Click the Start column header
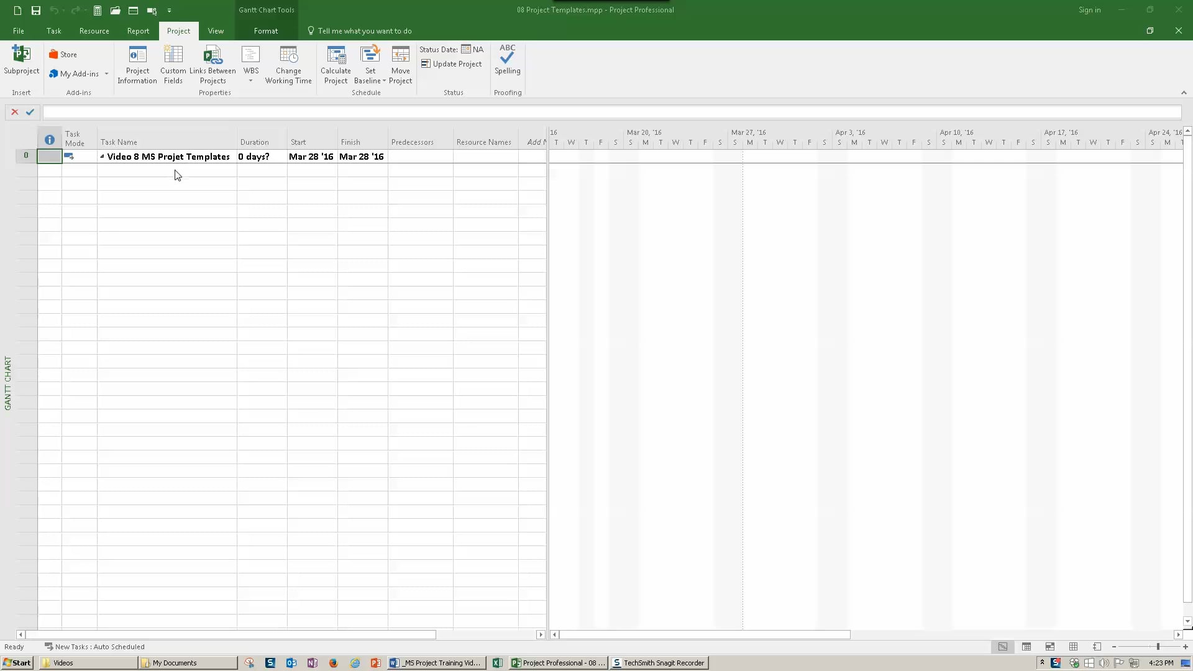Screen dimensions: 1193x671 (x=313, y=138)
